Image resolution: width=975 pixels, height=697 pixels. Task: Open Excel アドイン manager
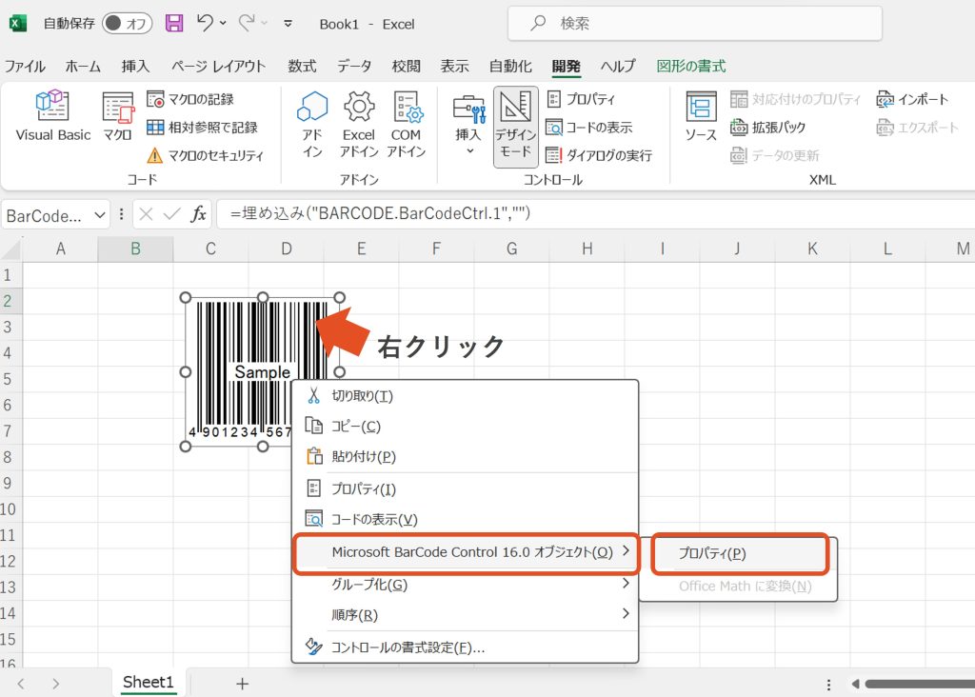point(359,125)
